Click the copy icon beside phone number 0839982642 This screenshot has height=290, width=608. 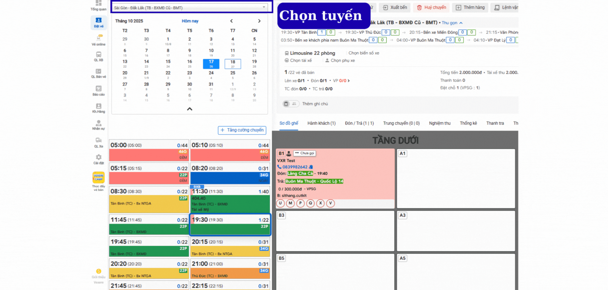point(311,167)
